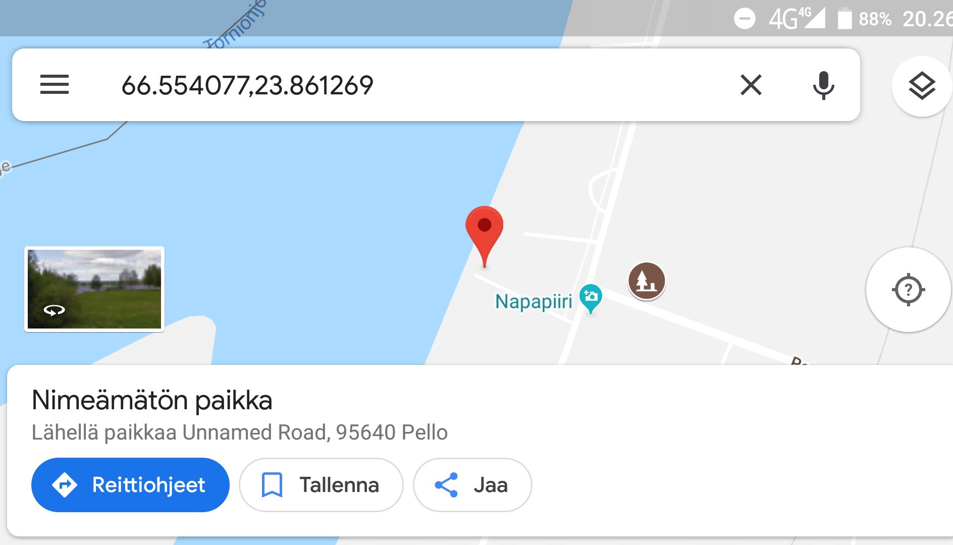Viewport: 953px width, 545px height.
Task: Share location with Jaa button
Action: 472,485
